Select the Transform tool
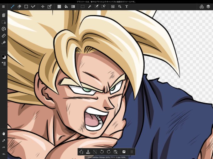This screenshot has width=213, height=159. pyautogui.click(x=49, y=7)
